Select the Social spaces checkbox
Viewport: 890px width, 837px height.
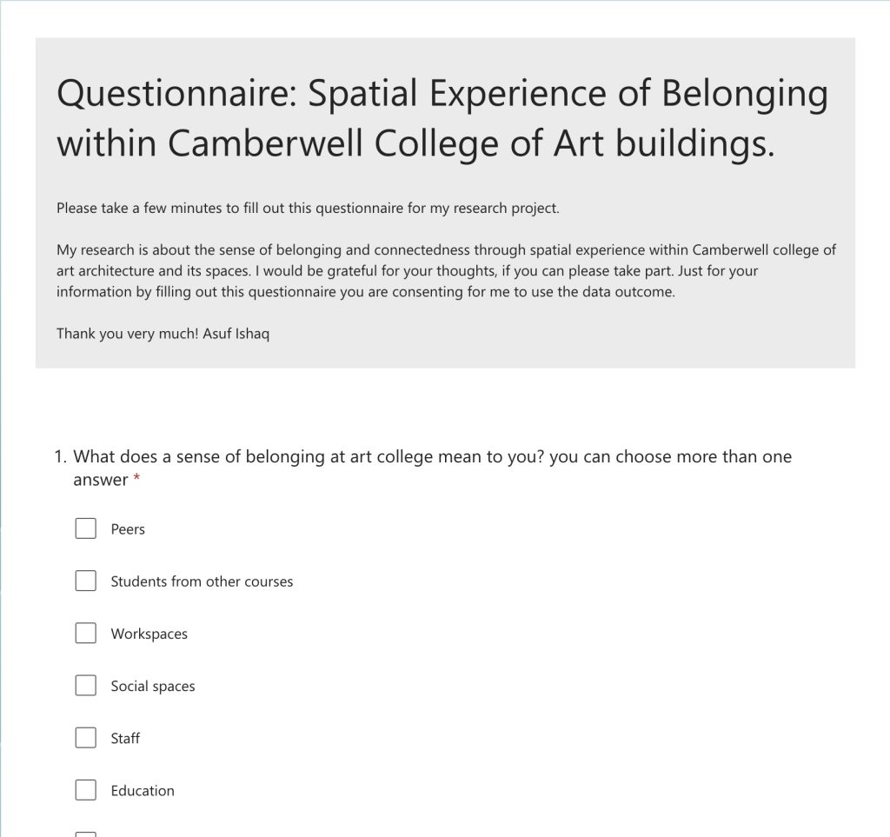(x=86, y=685)
